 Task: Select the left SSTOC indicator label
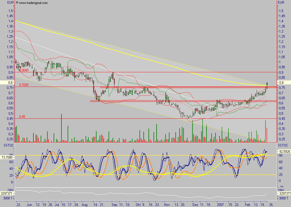(8, 145)
